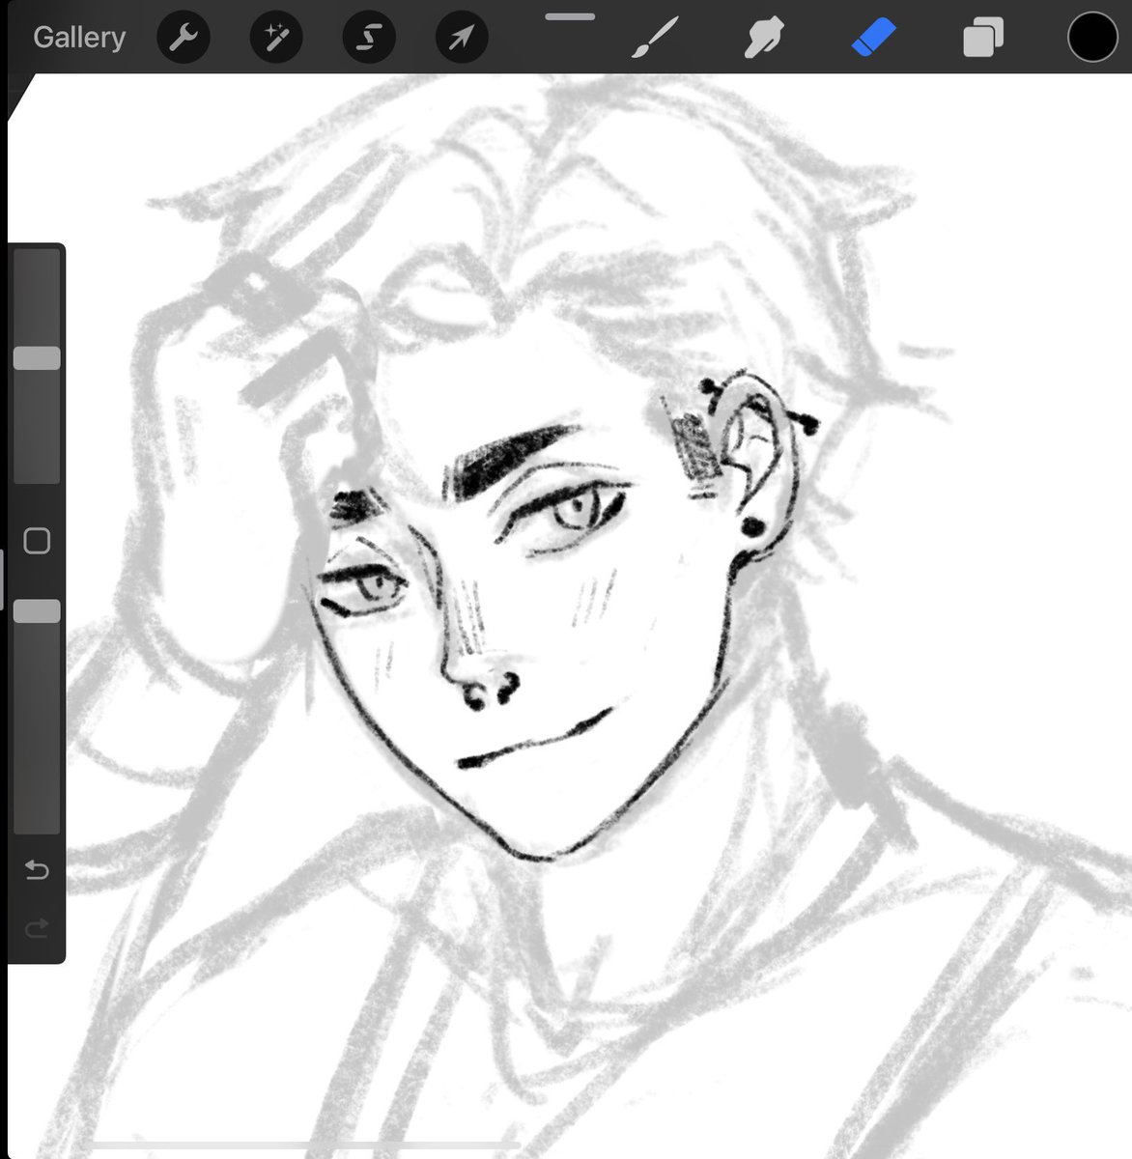Tap the Undo arrow

pyautogui.click(x=37, y=869)
